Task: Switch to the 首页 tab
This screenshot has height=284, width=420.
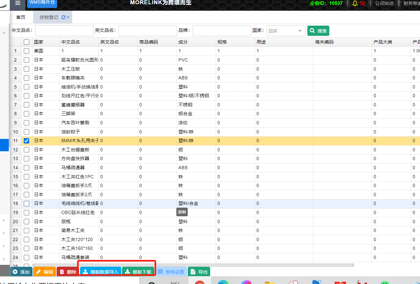Action: [21, 17]
